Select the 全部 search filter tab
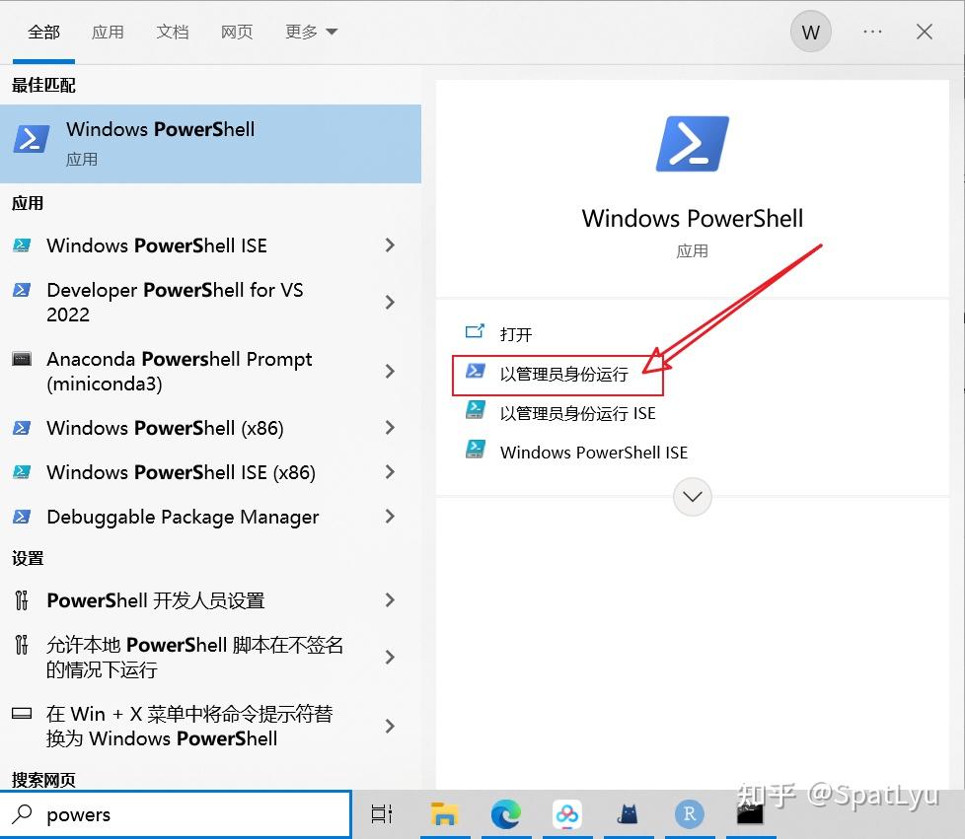Screen dimensions: 965x839 pos(43,32)
